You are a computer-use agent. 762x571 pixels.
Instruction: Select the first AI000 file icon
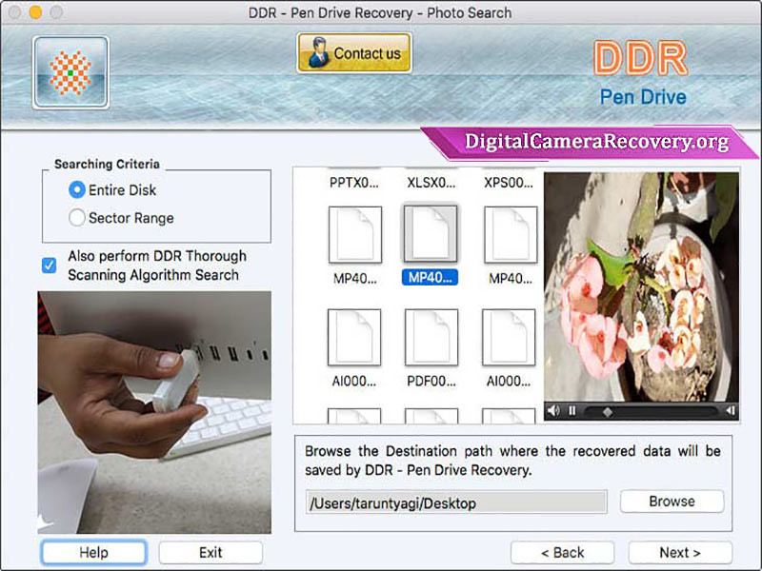[x=354, y=337]
